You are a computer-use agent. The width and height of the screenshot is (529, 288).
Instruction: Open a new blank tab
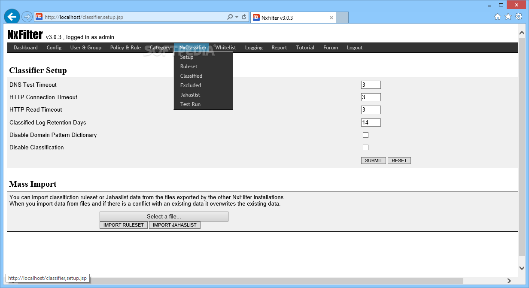[x=342, y=18]
